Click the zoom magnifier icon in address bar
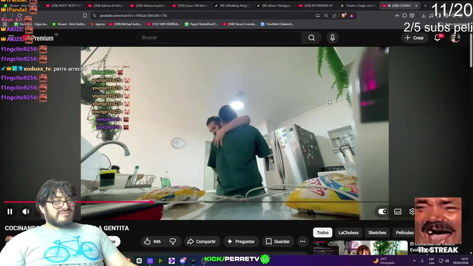 click(326, 16)
